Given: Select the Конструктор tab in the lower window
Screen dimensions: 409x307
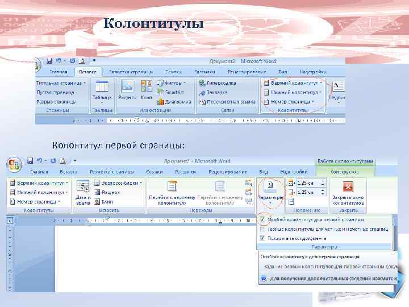Looking at the screenshot, I should point(345,172).
